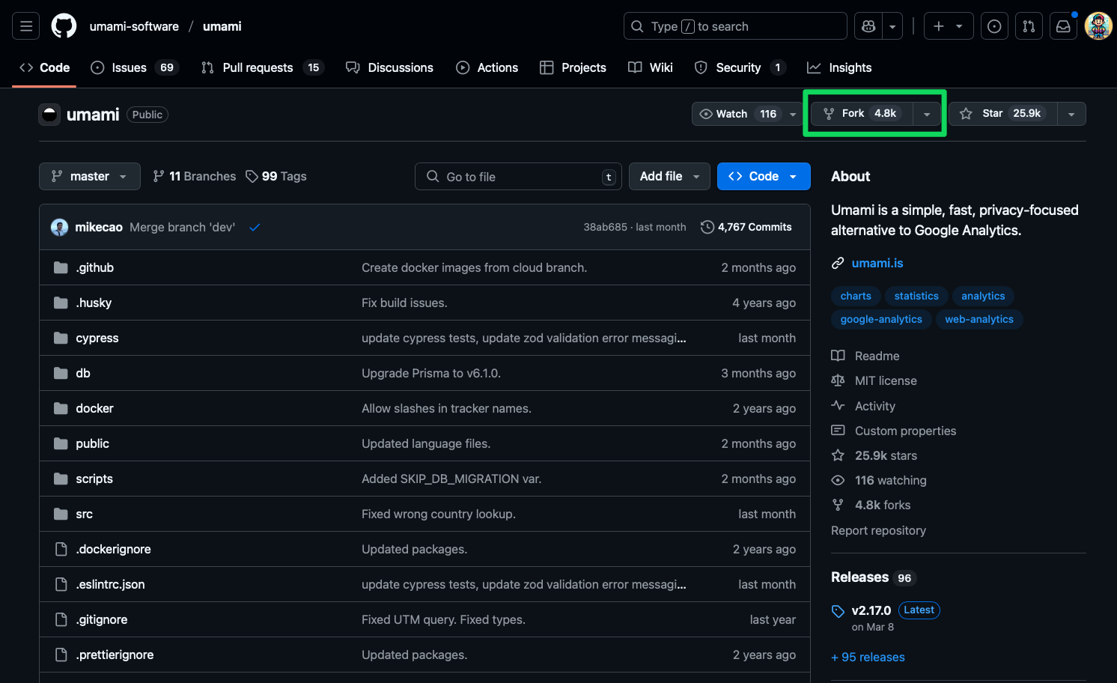The image size is (1117, 683).
Task: Click the Readme book icon
Action: [x=838, y=356]
